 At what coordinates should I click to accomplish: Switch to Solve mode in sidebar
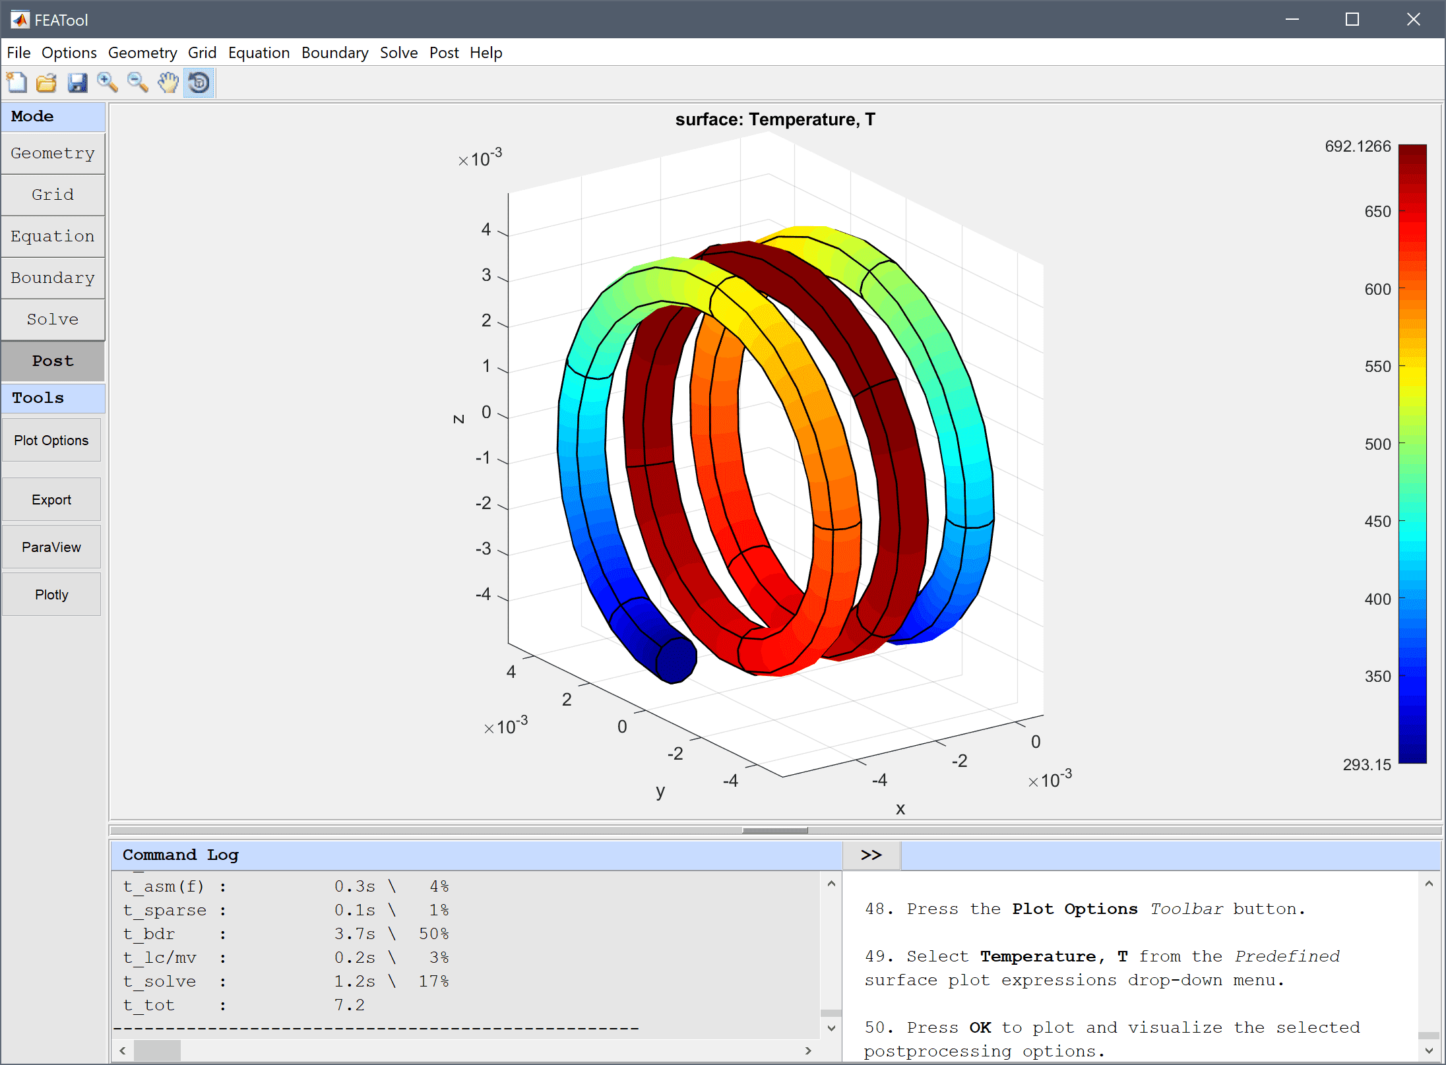click(x=53, y=319)
